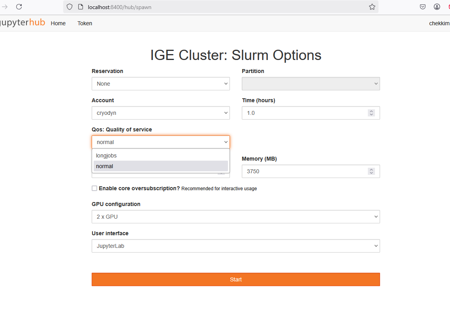Open the User interface dropdown
Image resolution: width=450 pixels, height=311 pixels.
click(x=235, y=246)
